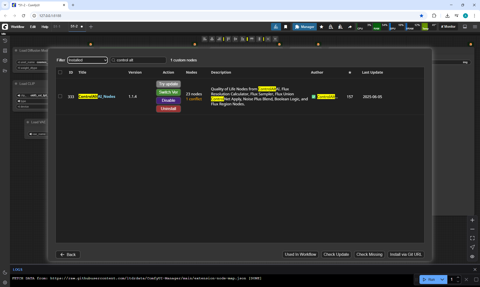Open the queue history sidebar icon
The image size is (480, 287).
coord(5,41)
